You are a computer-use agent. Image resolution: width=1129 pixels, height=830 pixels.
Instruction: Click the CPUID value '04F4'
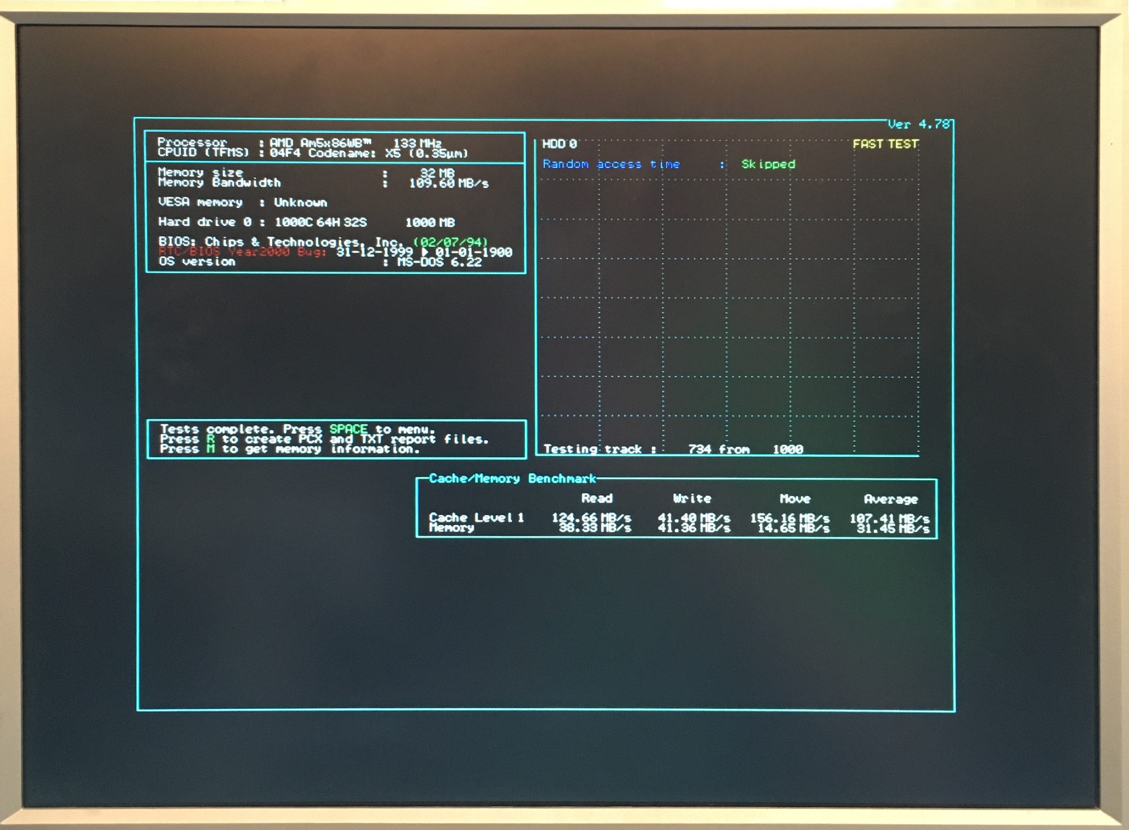click(285, 153)
